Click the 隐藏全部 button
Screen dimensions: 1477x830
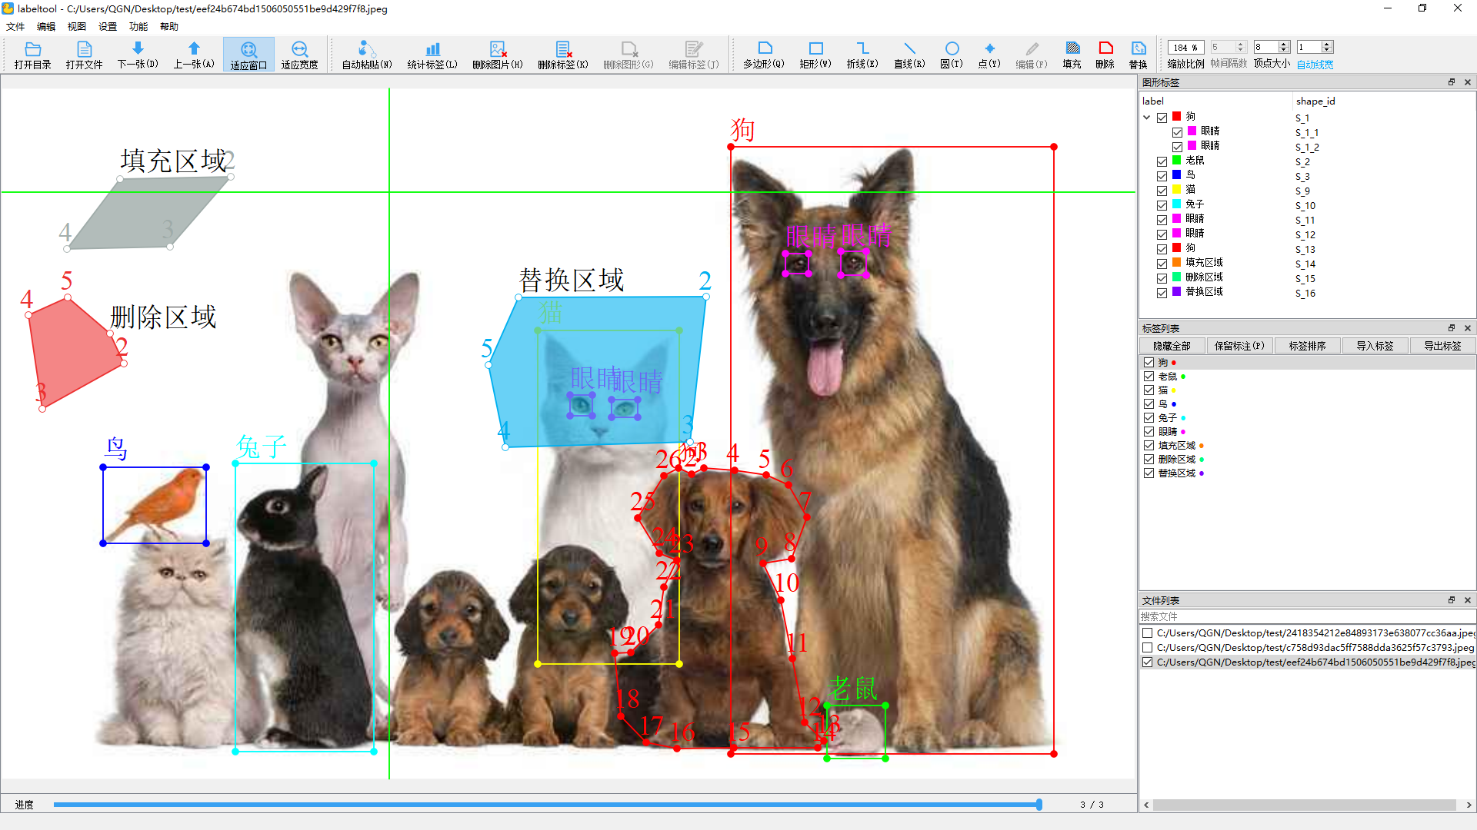1172,346
